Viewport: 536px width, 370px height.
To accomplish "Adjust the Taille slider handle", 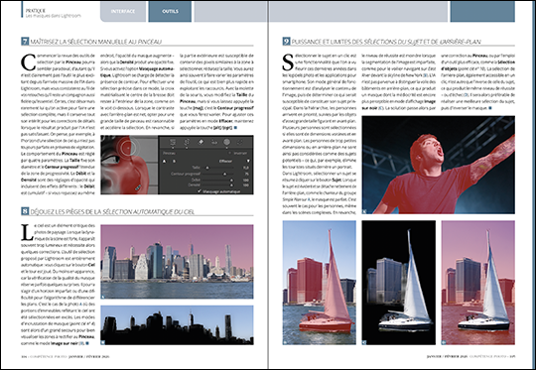I will click(x=207, y=168).
